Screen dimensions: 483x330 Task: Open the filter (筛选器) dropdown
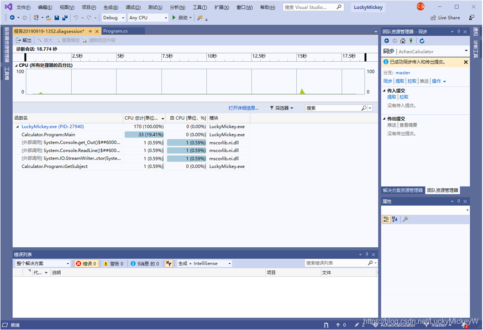(282, 108)
